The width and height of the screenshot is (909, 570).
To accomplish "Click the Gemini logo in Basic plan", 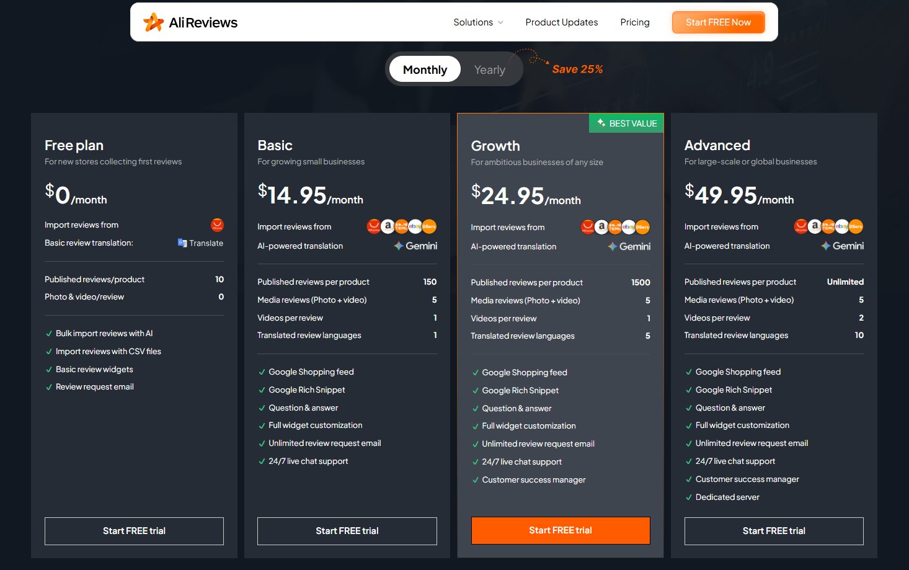I will click(x=415, y=246).
